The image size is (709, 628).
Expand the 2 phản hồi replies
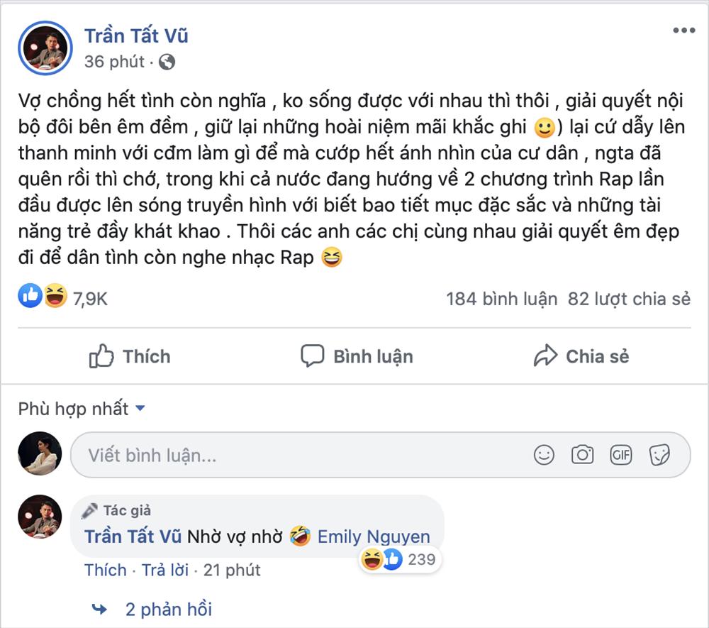(x=168, y=609)
